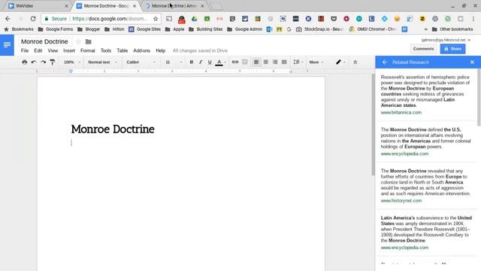Go back in Related Research panel
Viewport: 481px width, 271px height.
pyautogui.click(x=385, y=62)
